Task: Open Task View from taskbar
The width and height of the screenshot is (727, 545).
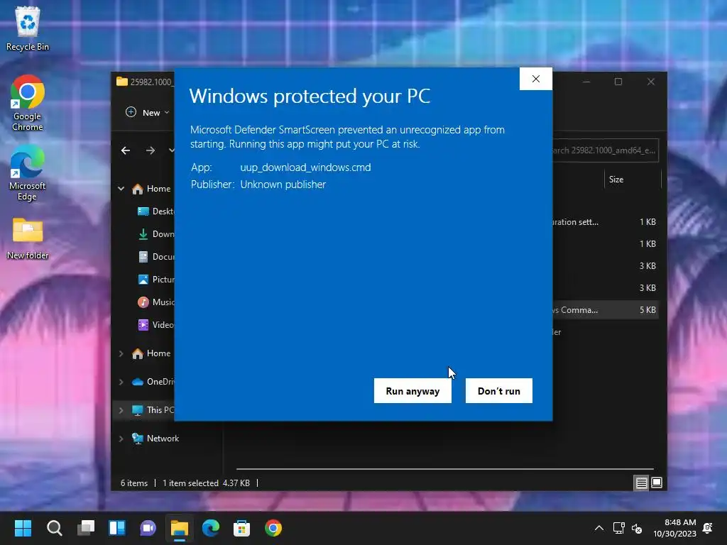Action: [86, 528]
